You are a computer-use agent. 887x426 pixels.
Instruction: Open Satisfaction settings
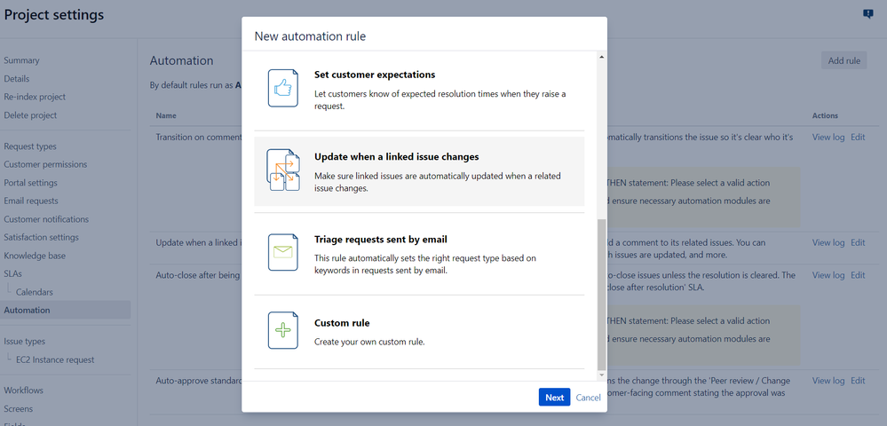[42, 237]
